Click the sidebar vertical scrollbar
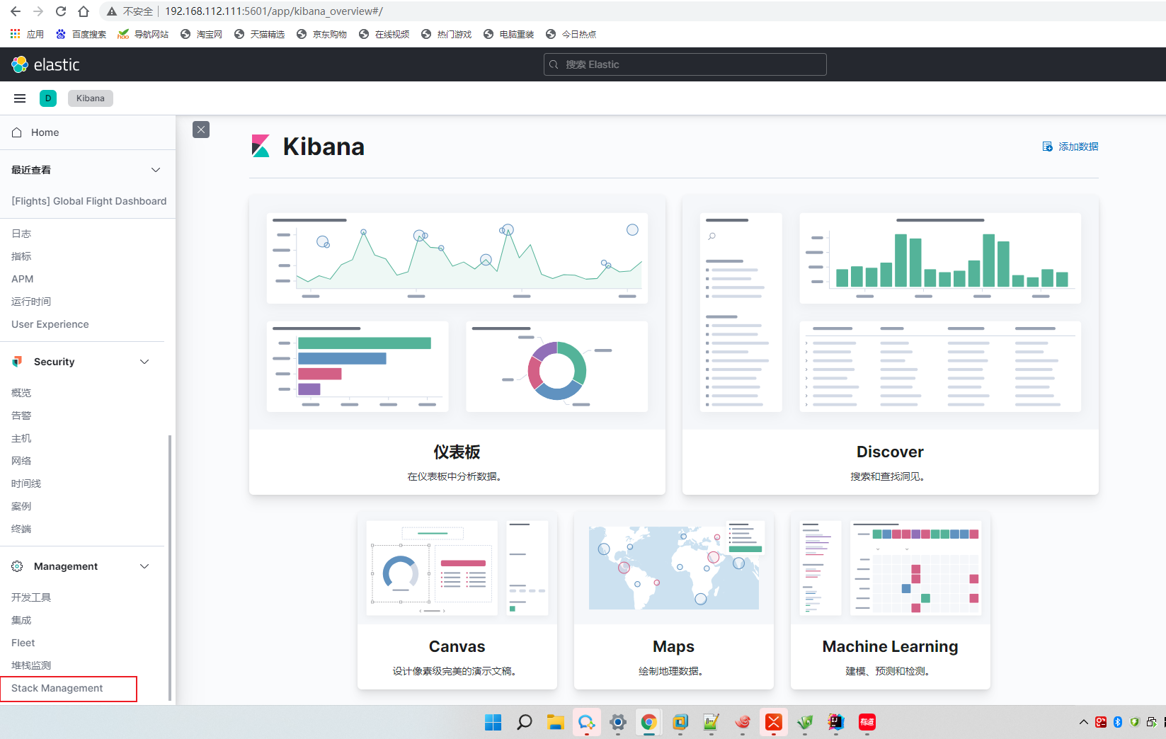The width and height of the screenshot is (1166, 739). 170,568
